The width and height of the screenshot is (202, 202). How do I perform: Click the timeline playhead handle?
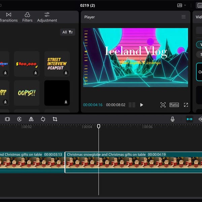tap(99, 126)
